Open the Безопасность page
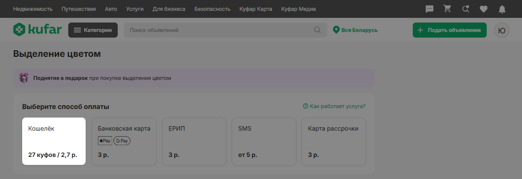Viewport: 522px width, 179px height. (212, 9)
